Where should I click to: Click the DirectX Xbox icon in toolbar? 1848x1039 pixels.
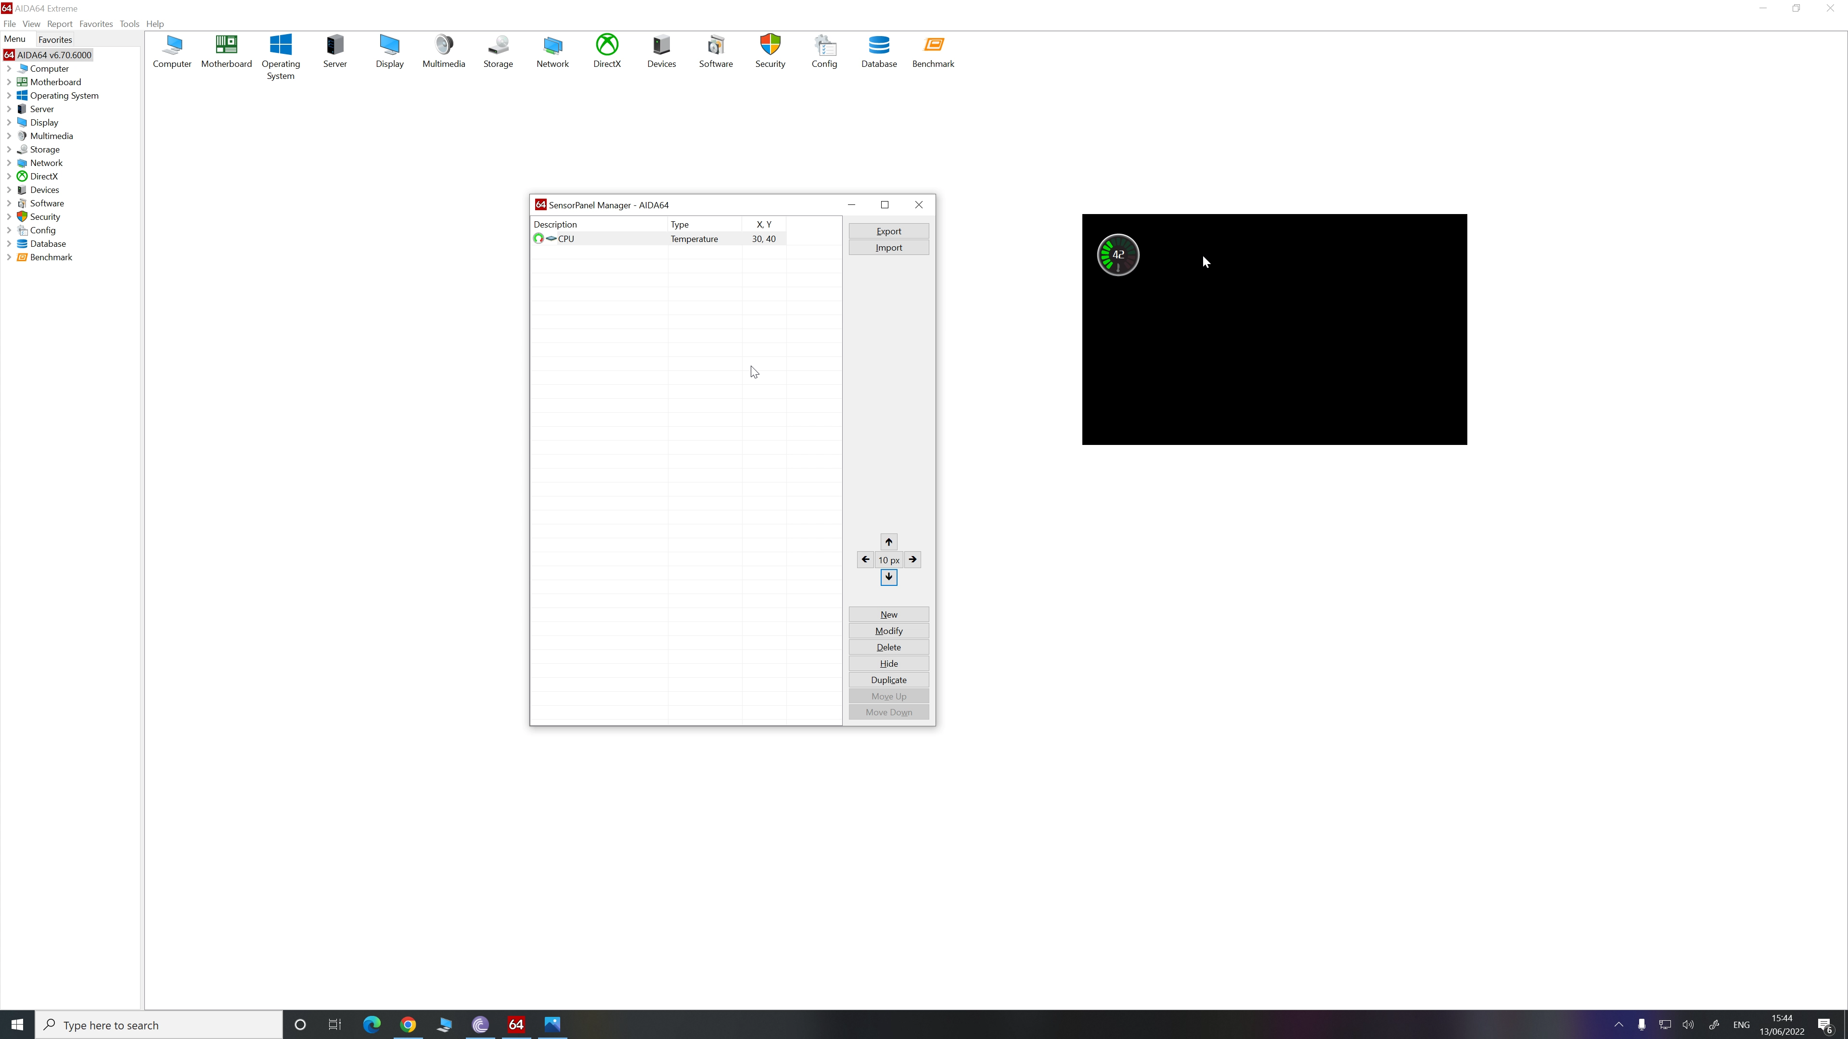(607, 45)
